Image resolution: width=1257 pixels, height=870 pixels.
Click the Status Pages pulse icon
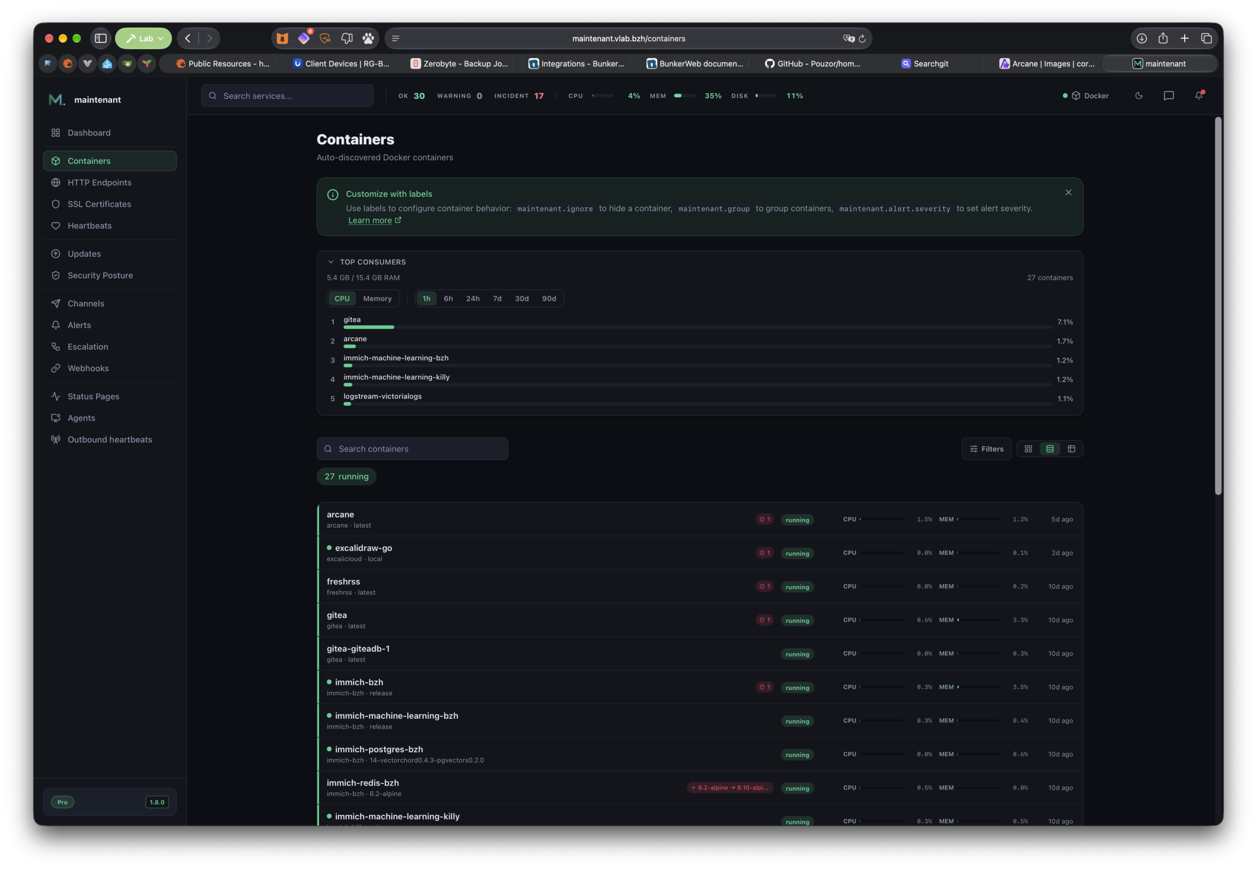(x=55, y=396)
